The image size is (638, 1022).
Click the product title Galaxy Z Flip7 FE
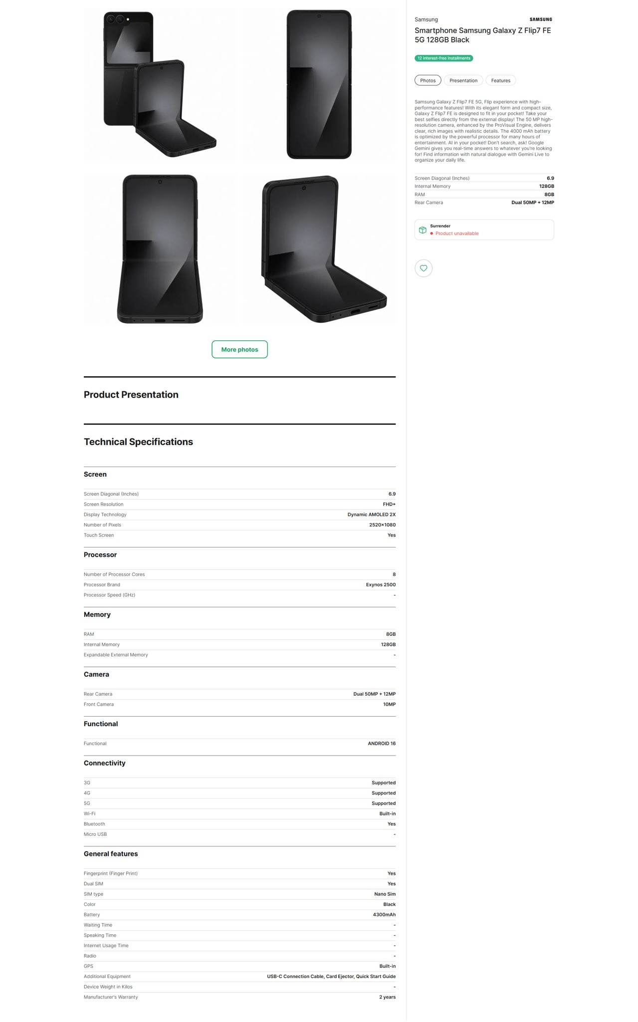tap(483, 35)
